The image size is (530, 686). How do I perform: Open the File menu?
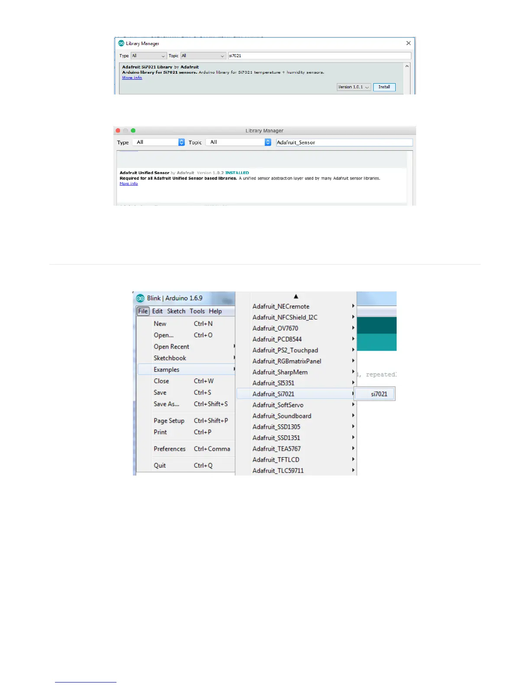(x=143, y=311)
